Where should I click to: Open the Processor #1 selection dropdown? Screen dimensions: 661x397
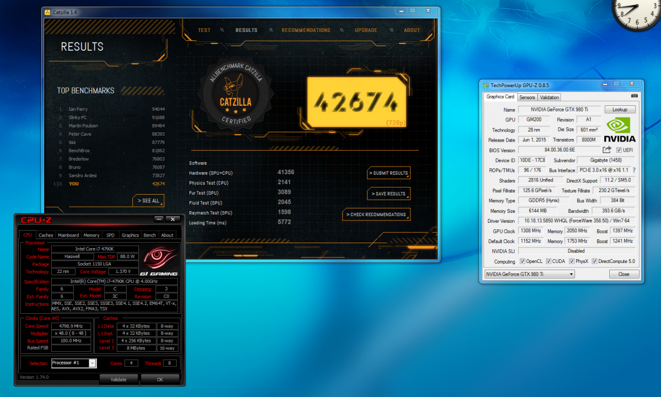pos(74,363)
